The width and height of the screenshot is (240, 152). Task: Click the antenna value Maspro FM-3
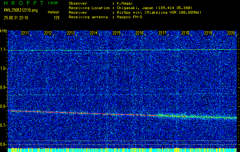(x=129, y=17)
